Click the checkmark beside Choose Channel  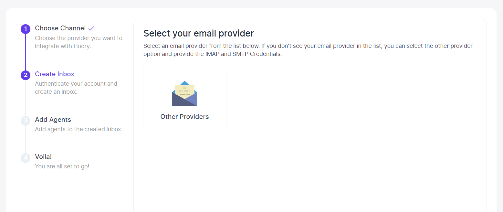pyautogui.click(x=91, y=28)
